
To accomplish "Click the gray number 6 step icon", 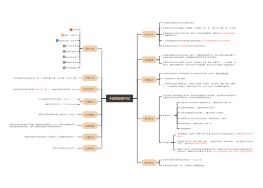I will pos(64,57).
